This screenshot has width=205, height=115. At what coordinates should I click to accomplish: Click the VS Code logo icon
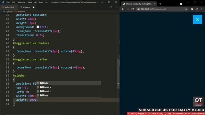(3, 2)
